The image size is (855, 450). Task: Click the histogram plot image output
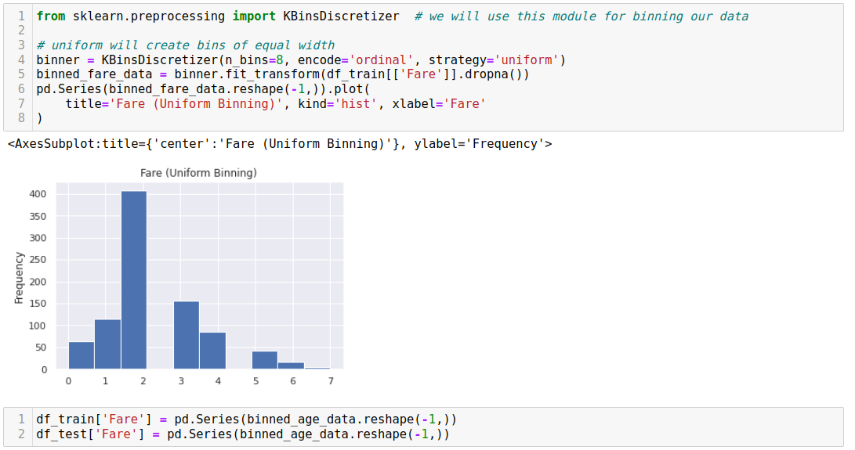179,278
